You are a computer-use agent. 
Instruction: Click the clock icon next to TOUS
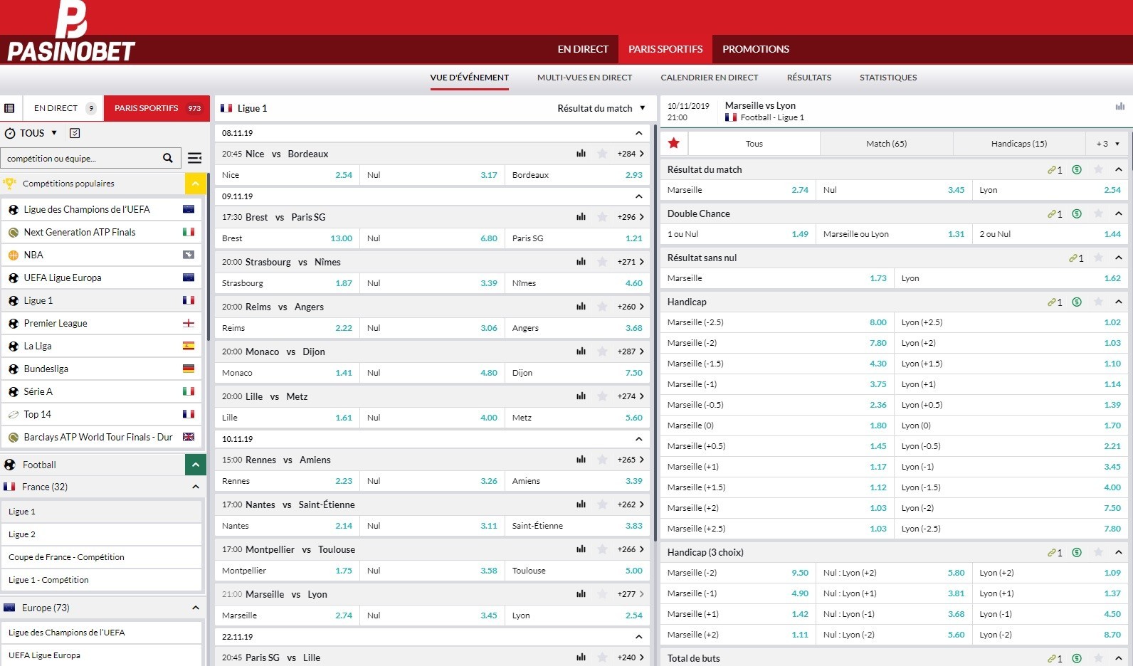10,133
